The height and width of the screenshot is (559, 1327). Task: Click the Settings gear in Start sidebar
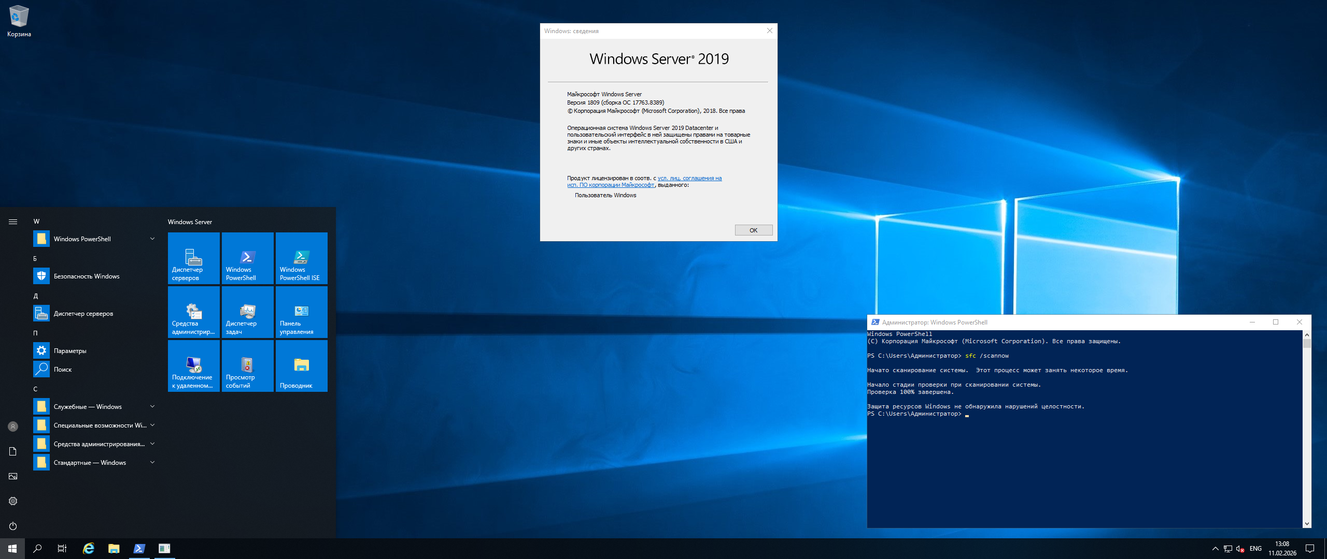tap(13, 501)
